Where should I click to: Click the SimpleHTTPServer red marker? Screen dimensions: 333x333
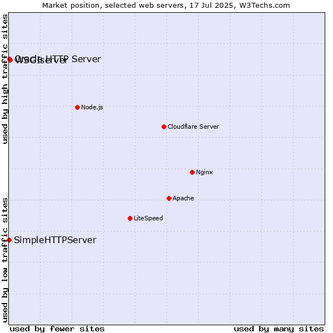[9, 240]
